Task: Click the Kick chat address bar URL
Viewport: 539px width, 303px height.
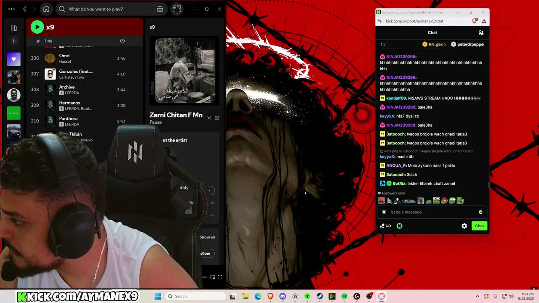Action: tap(414, 21)
